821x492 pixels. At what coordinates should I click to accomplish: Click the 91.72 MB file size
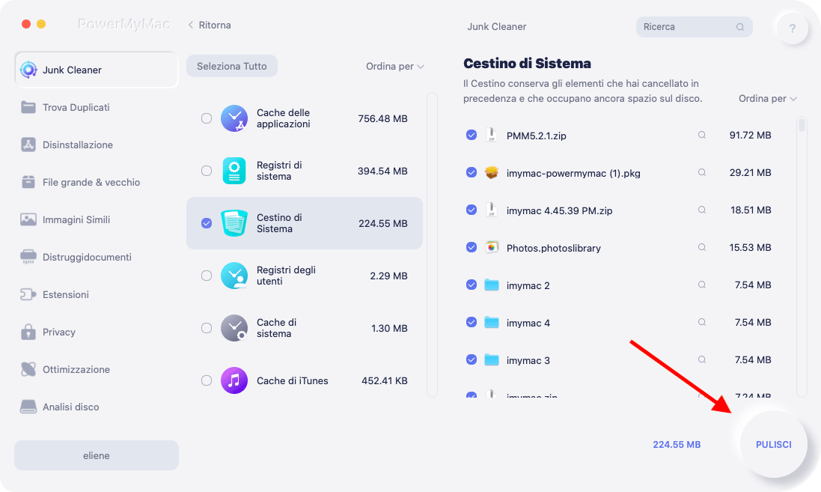(x=750, y=136)
